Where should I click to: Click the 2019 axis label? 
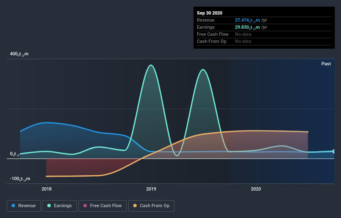[x=151, y=189]
